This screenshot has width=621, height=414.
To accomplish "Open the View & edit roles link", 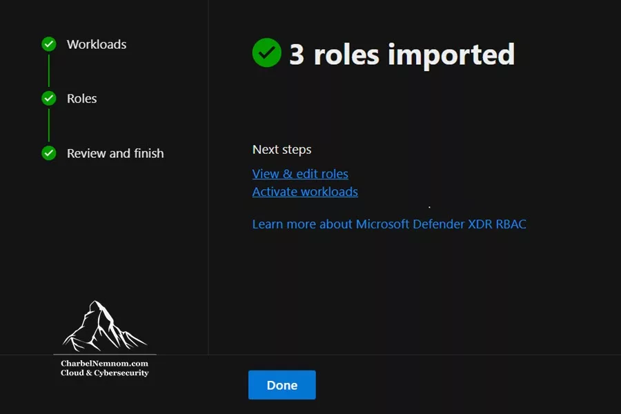I will [x=300, y=173].
